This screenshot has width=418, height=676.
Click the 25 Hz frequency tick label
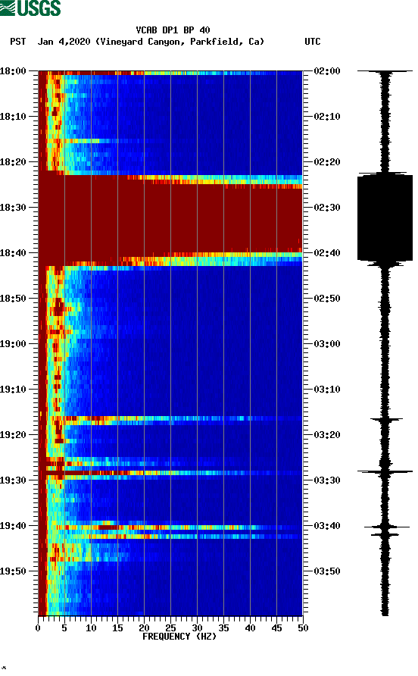[170, 628]
